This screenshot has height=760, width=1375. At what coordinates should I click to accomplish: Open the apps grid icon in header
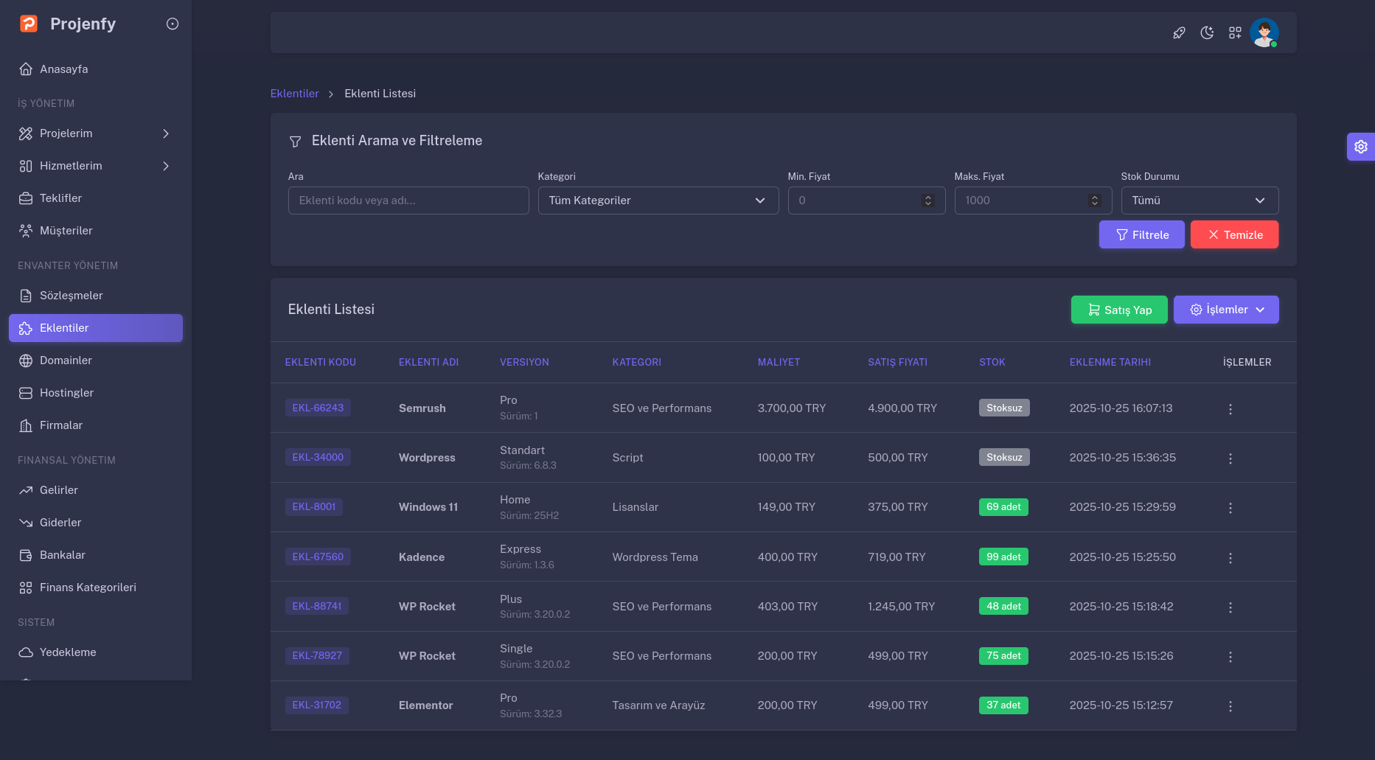(x=1235, y=32)
